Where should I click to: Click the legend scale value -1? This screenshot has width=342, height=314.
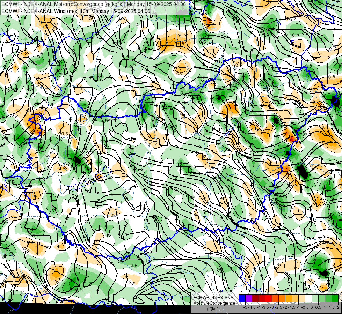click(298, 307)
